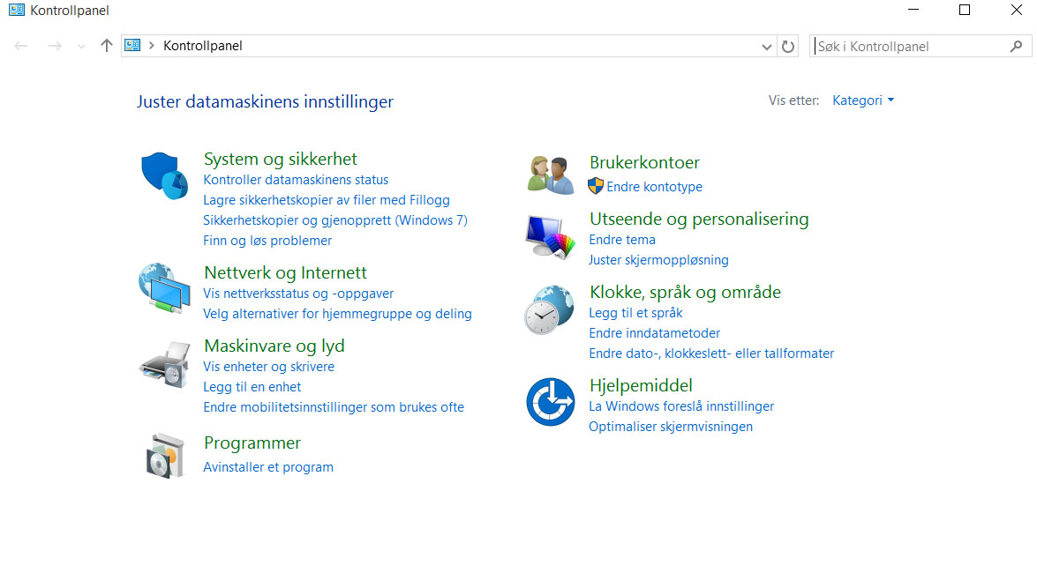This screenshot has width=1037, height=573.
Task: Click the Kontrollpanel icon in address bar
Action: (x=133, y=46)
